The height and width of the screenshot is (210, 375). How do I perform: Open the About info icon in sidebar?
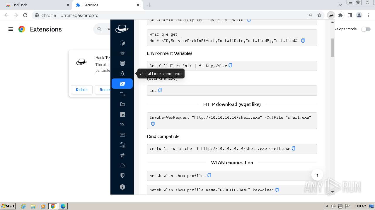point(122,187)
